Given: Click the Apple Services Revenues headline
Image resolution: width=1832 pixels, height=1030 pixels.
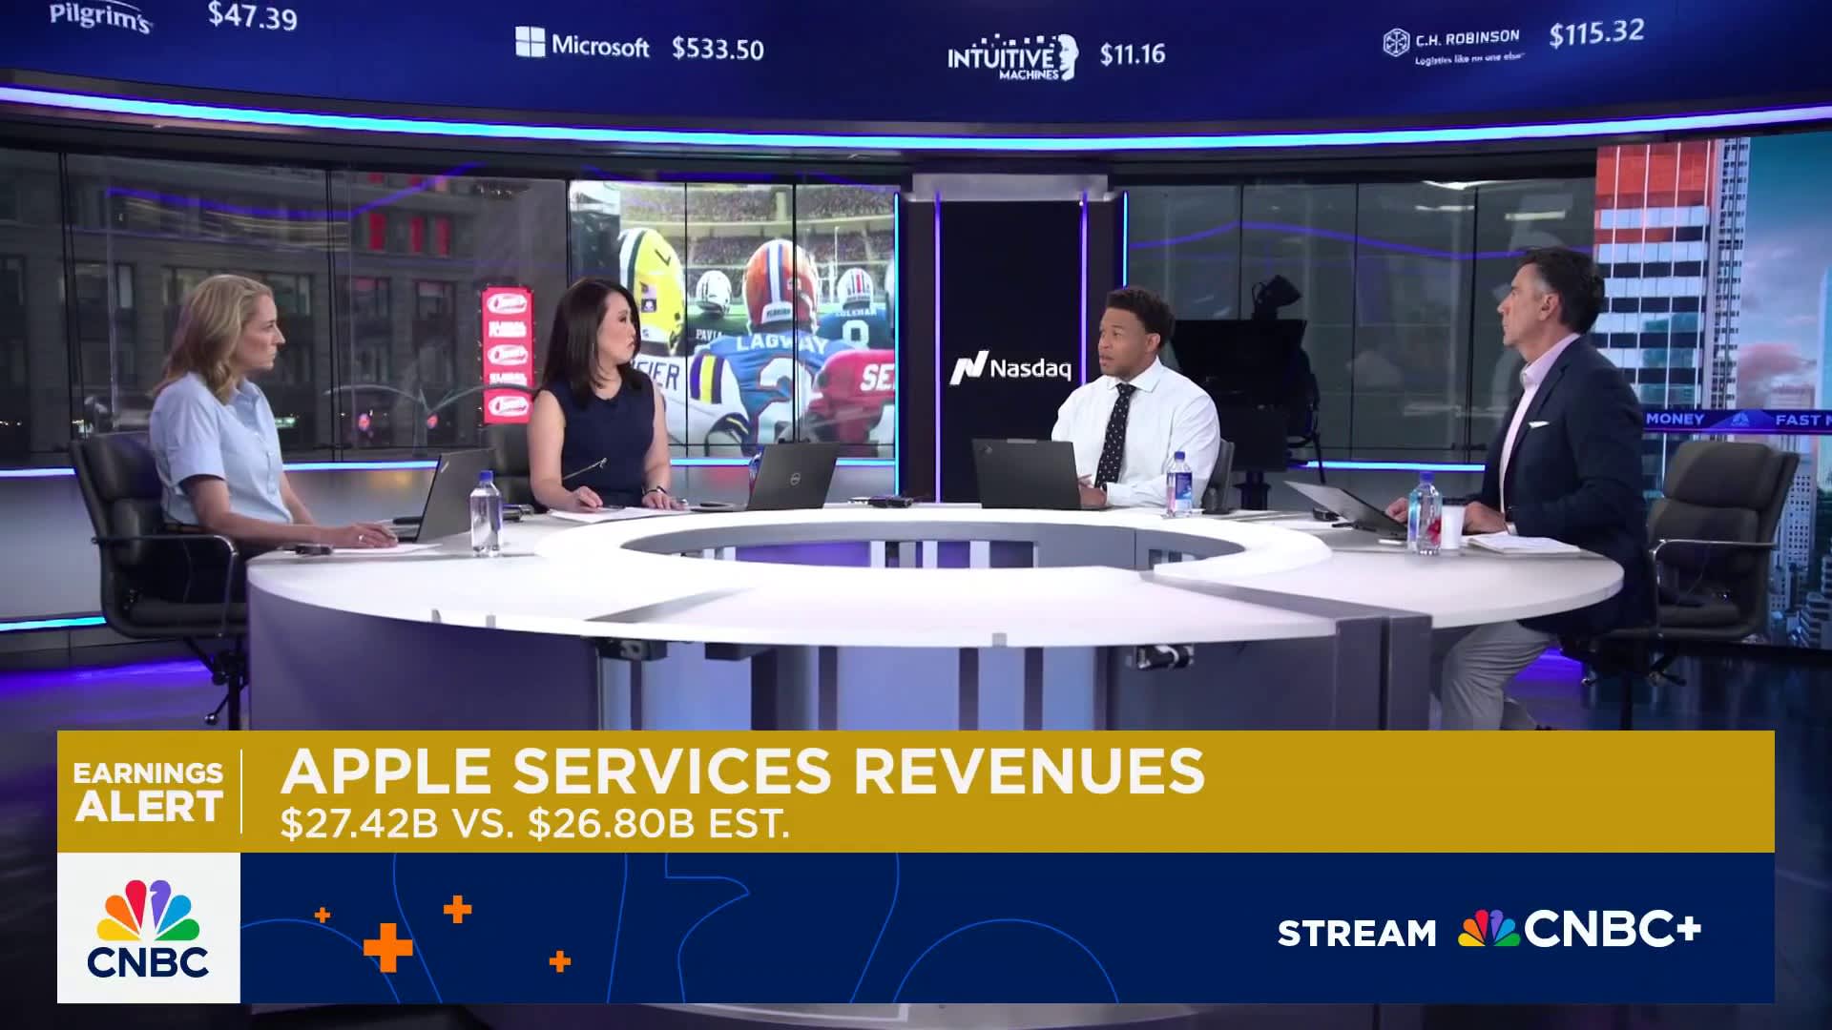Looking at the screenshot, I should (742, 771).
